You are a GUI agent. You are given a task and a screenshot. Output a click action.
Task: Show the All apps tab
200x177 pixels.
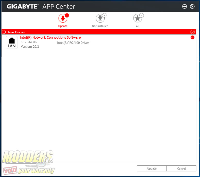(138, 20)
